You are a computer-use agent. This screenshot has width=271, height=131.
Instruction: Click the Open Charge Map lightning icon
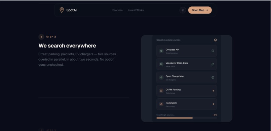tap(161, 77)
